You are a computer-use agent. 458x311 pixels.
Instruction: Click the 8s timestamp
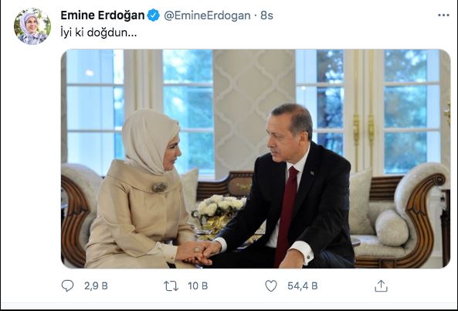click(x=266, y=15)
